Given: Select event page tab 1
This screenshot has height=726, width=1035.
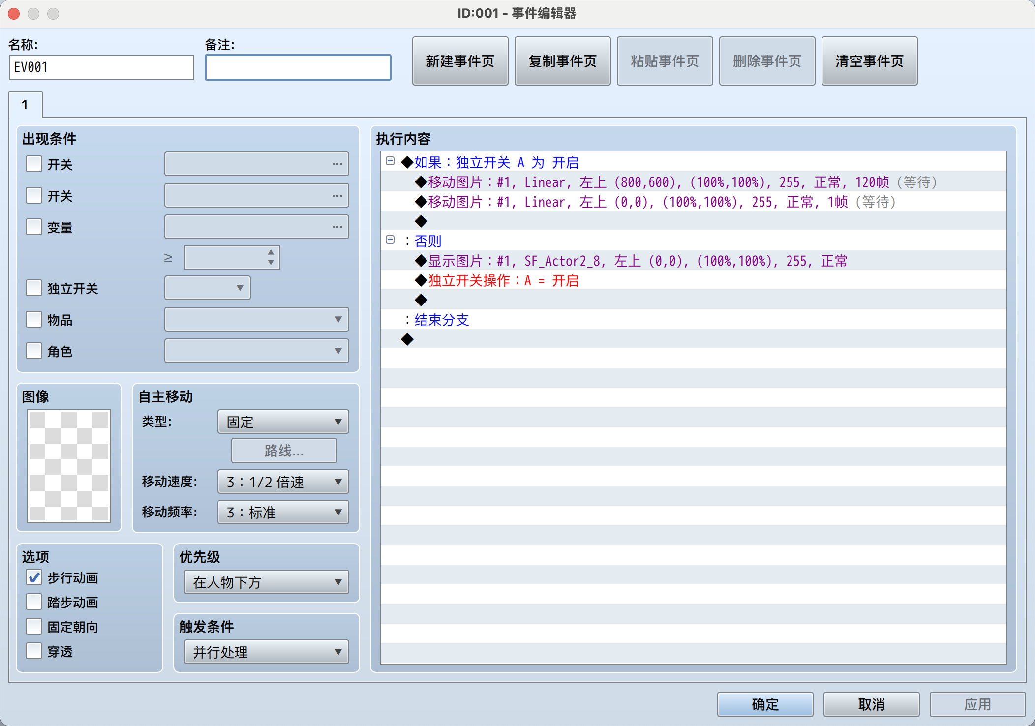Looking at the screenshot, I should point(25,105).
